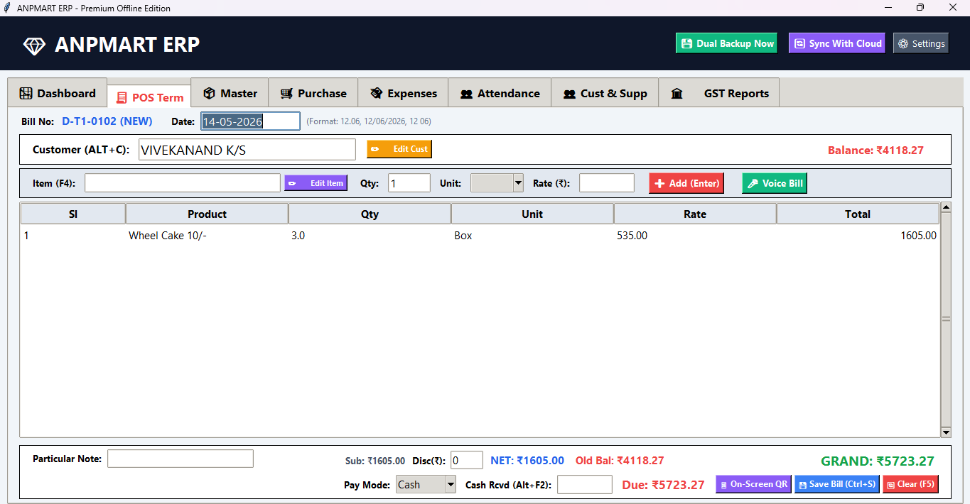Click the POS Term receipt icon
This screenshot has width=970, height=504.
coord(122,98)
